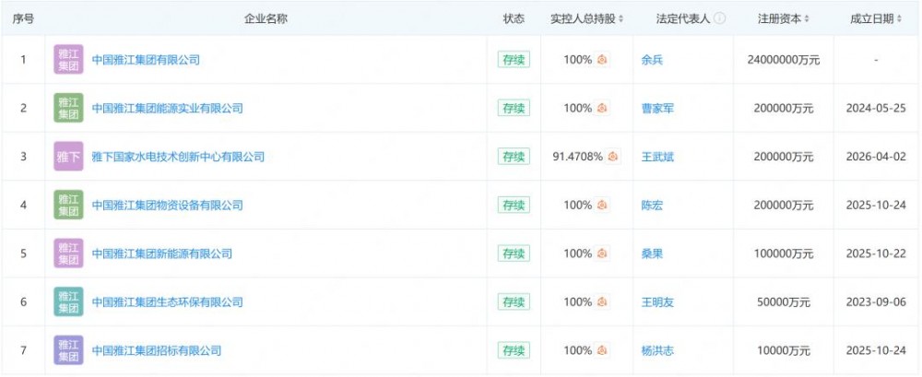Sort by the 成立日期 column arrows
Image resolution: width=922 pixels, height=377 pixels.
pos(900,18)
